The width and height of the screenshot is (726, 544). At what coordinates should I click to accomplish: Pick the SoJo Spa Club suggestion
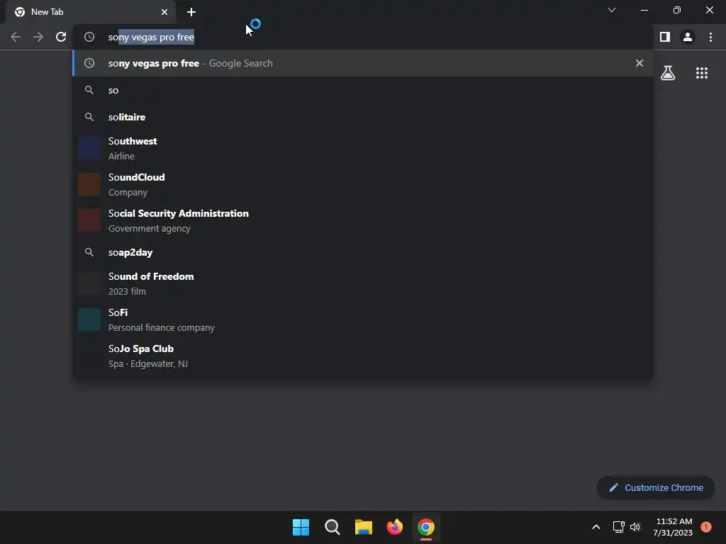point(363,356)
